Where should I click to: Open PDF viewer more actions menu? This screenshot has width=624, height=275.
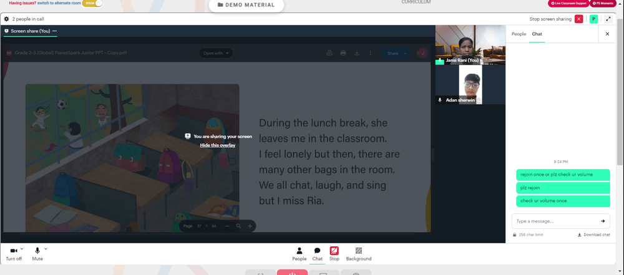tap(371, 53)
